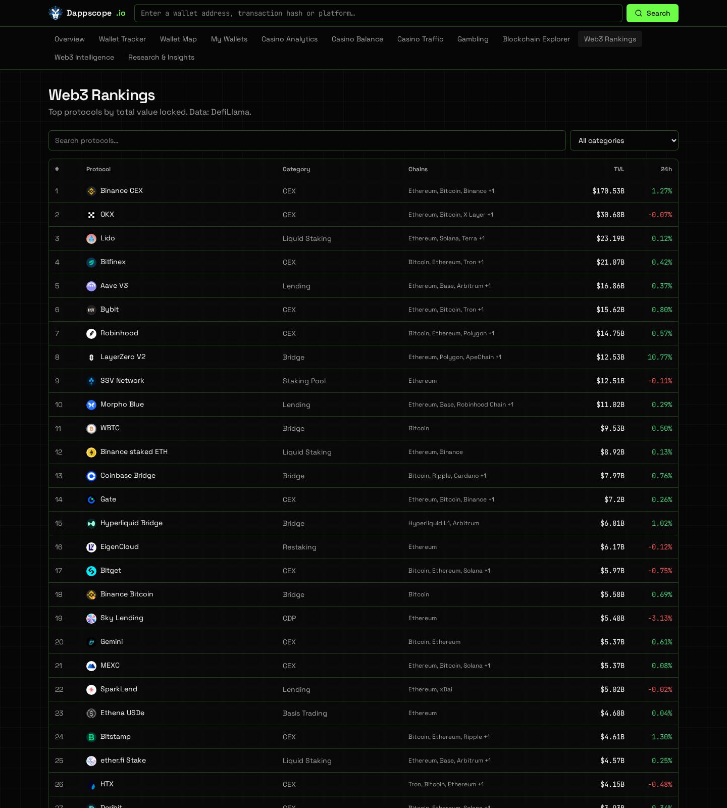Screen dimensions: 727x808
Task: Focus the wallet address search field
Action: tap(378, 13)
